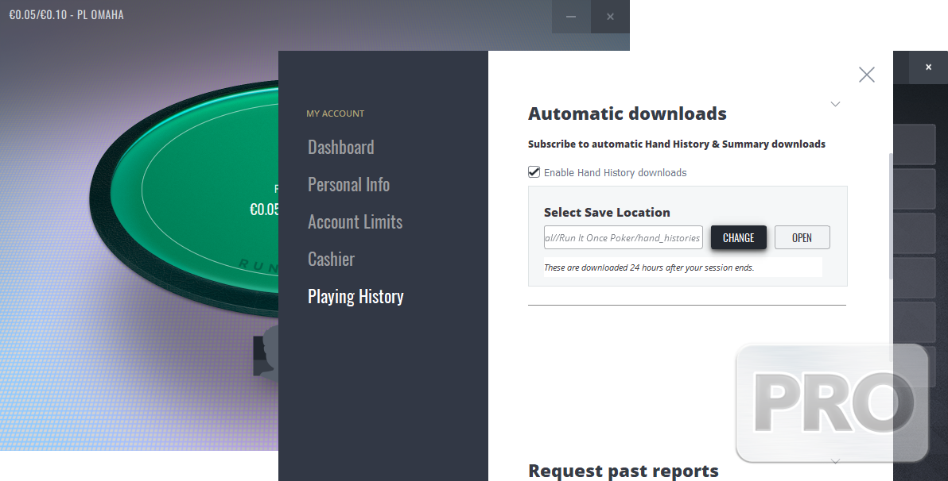Close the My Account panel with X
This screenshot has height=481, width=948.
[866, 75]
